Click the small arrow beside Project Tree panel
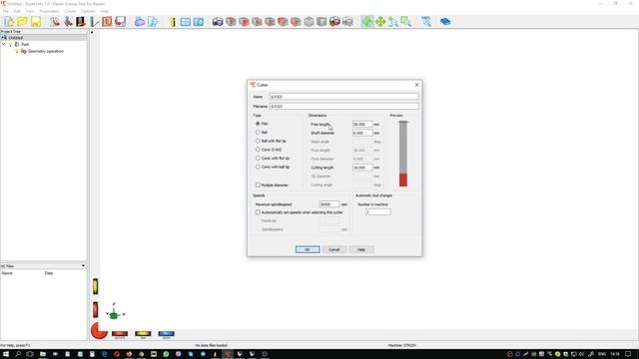639x359 pixels. point(91,32)
